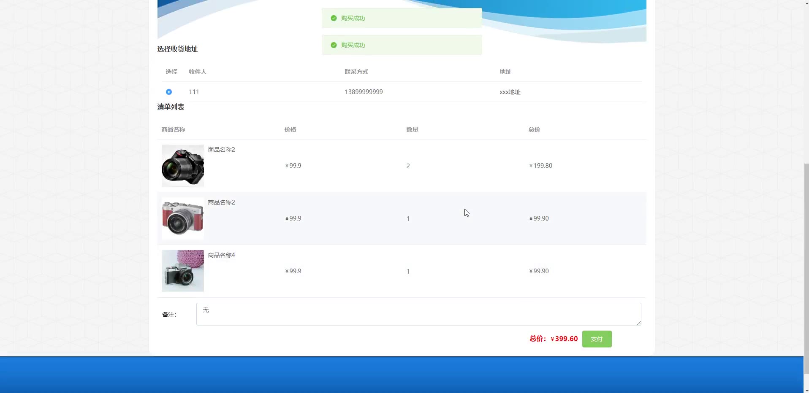This screenshot has height=393, width=809.
Task: Click into the 备注 remarks text area
Action: click(418, 314)
